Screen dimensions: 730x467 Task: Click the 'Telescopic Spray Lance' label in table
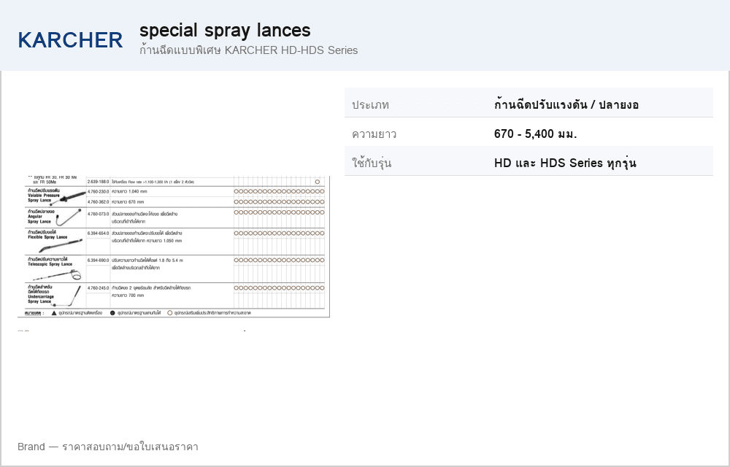click(50, 264)
